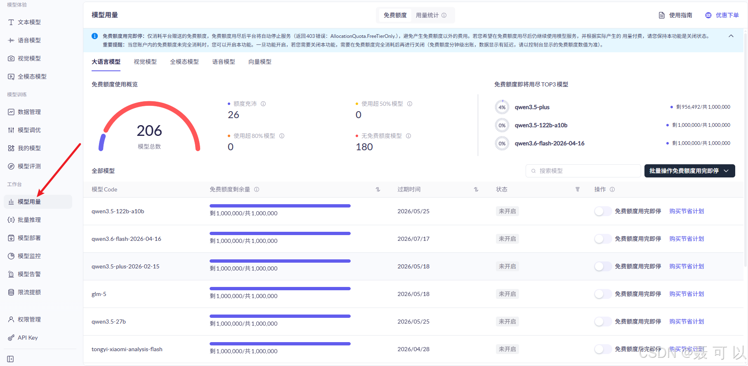Click quota progress bar for qwen3.5-122b-a10b
748x366 pixels.
(280, 206)
